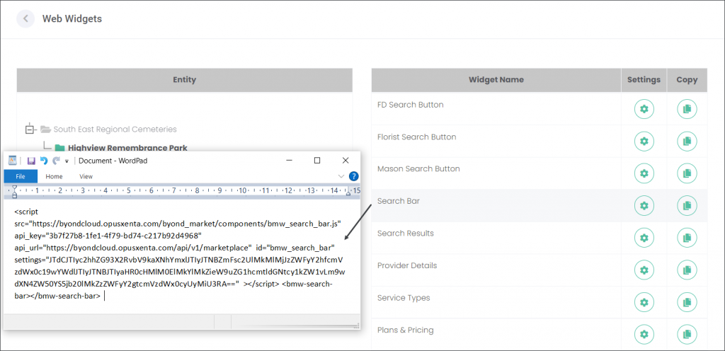Click the Entity column header
The width and height of the screenshot is (725, 351).
pyautogui.click(x=185, y=80)
